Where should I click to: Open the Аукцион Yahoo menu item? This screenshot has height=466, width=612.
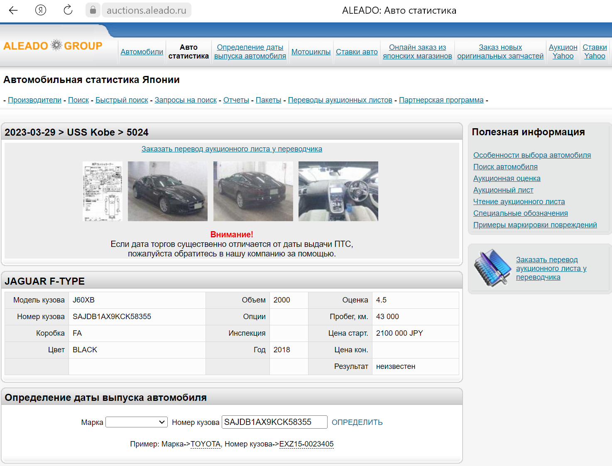coord(563,51)
